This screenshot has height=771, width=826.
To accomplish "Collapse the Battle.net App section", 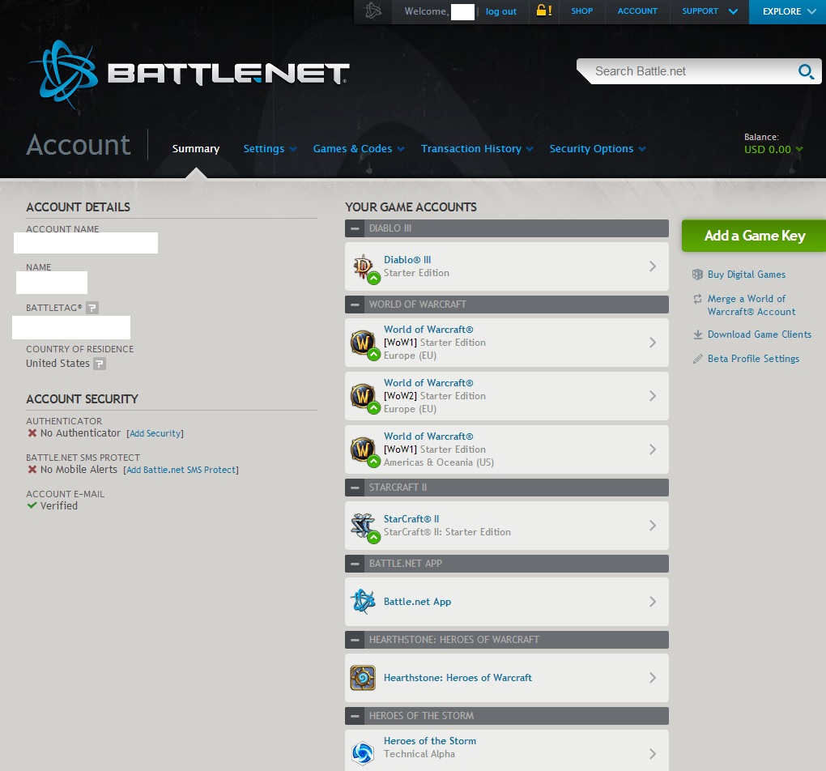I will point(355,564).
